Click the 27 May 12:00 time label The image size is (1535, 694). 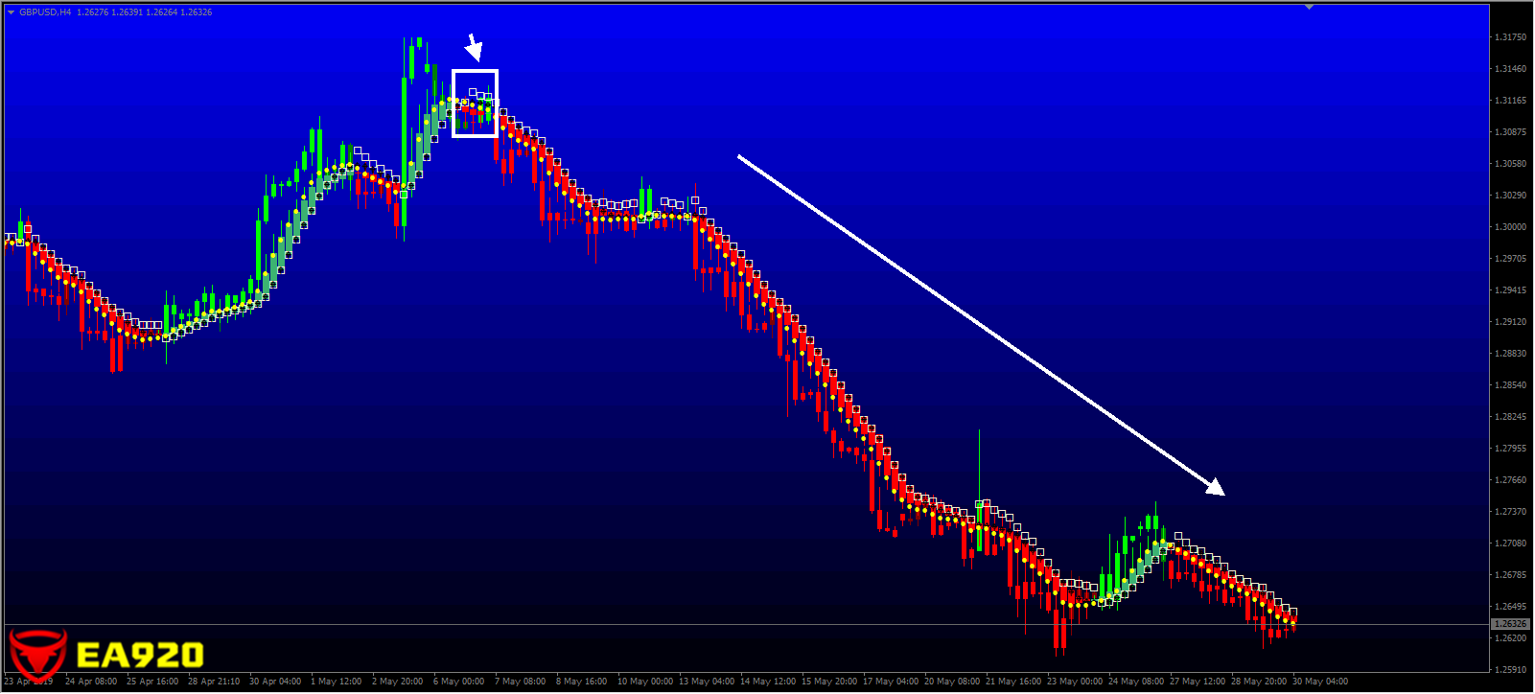(x=1198, y=682)
